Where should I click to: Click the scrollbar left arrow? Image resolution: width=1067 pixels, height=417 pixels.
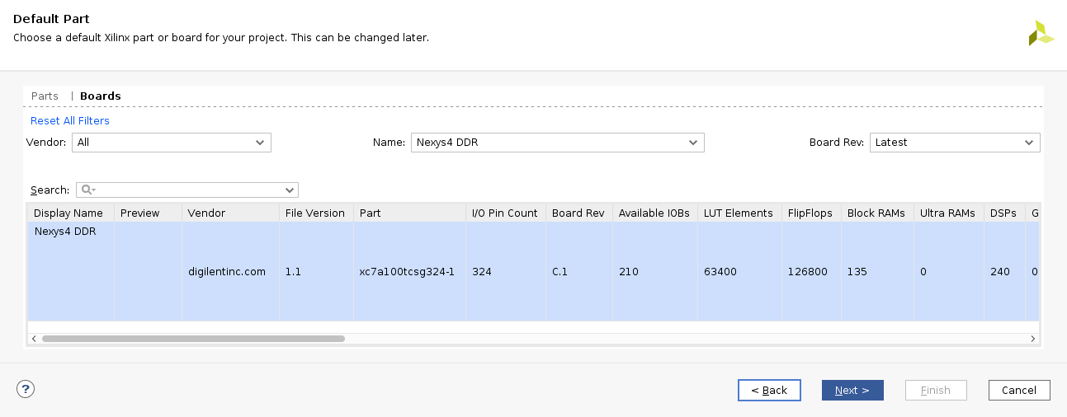point(34,339)
